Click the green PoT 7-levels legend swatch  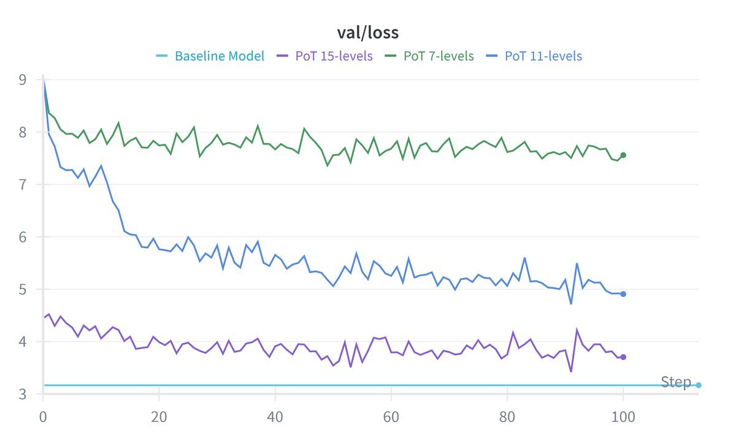pos(391,56)
